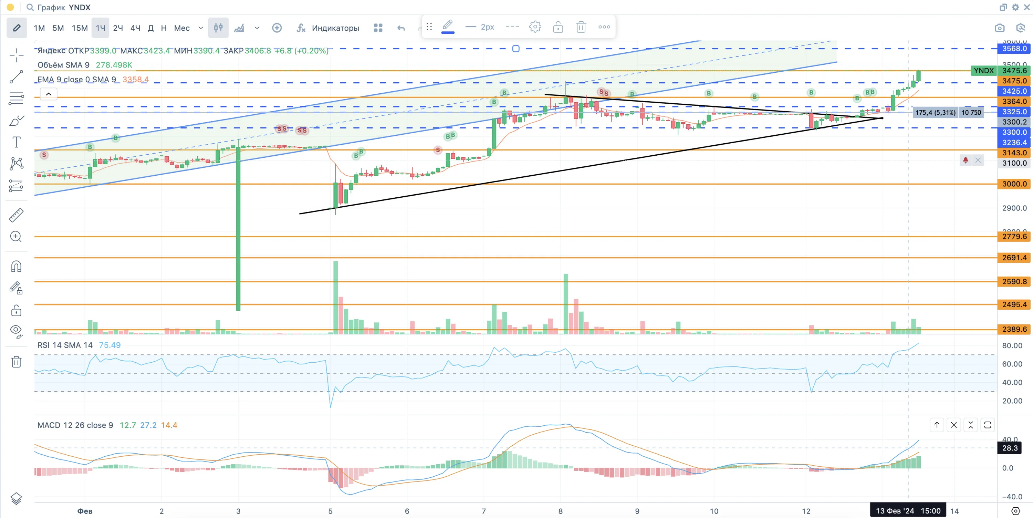Image resolution: width=1033 pixels, height=518 pixels.
Task: Toggle the magnet snap mode
Action: 17,267
